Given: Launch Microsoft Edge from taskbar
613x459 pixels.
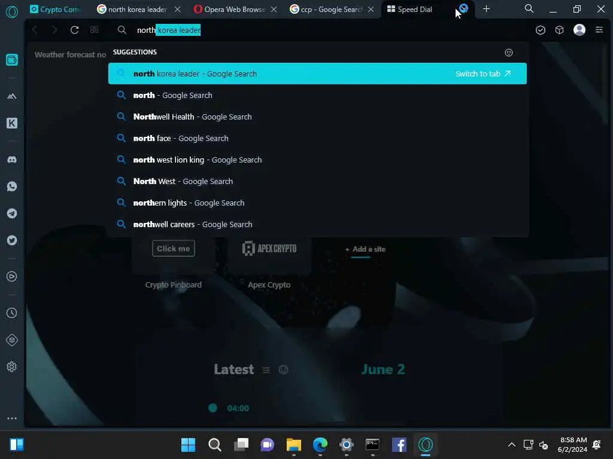Looking at the screenshot, I should click(x=320, y=445).
